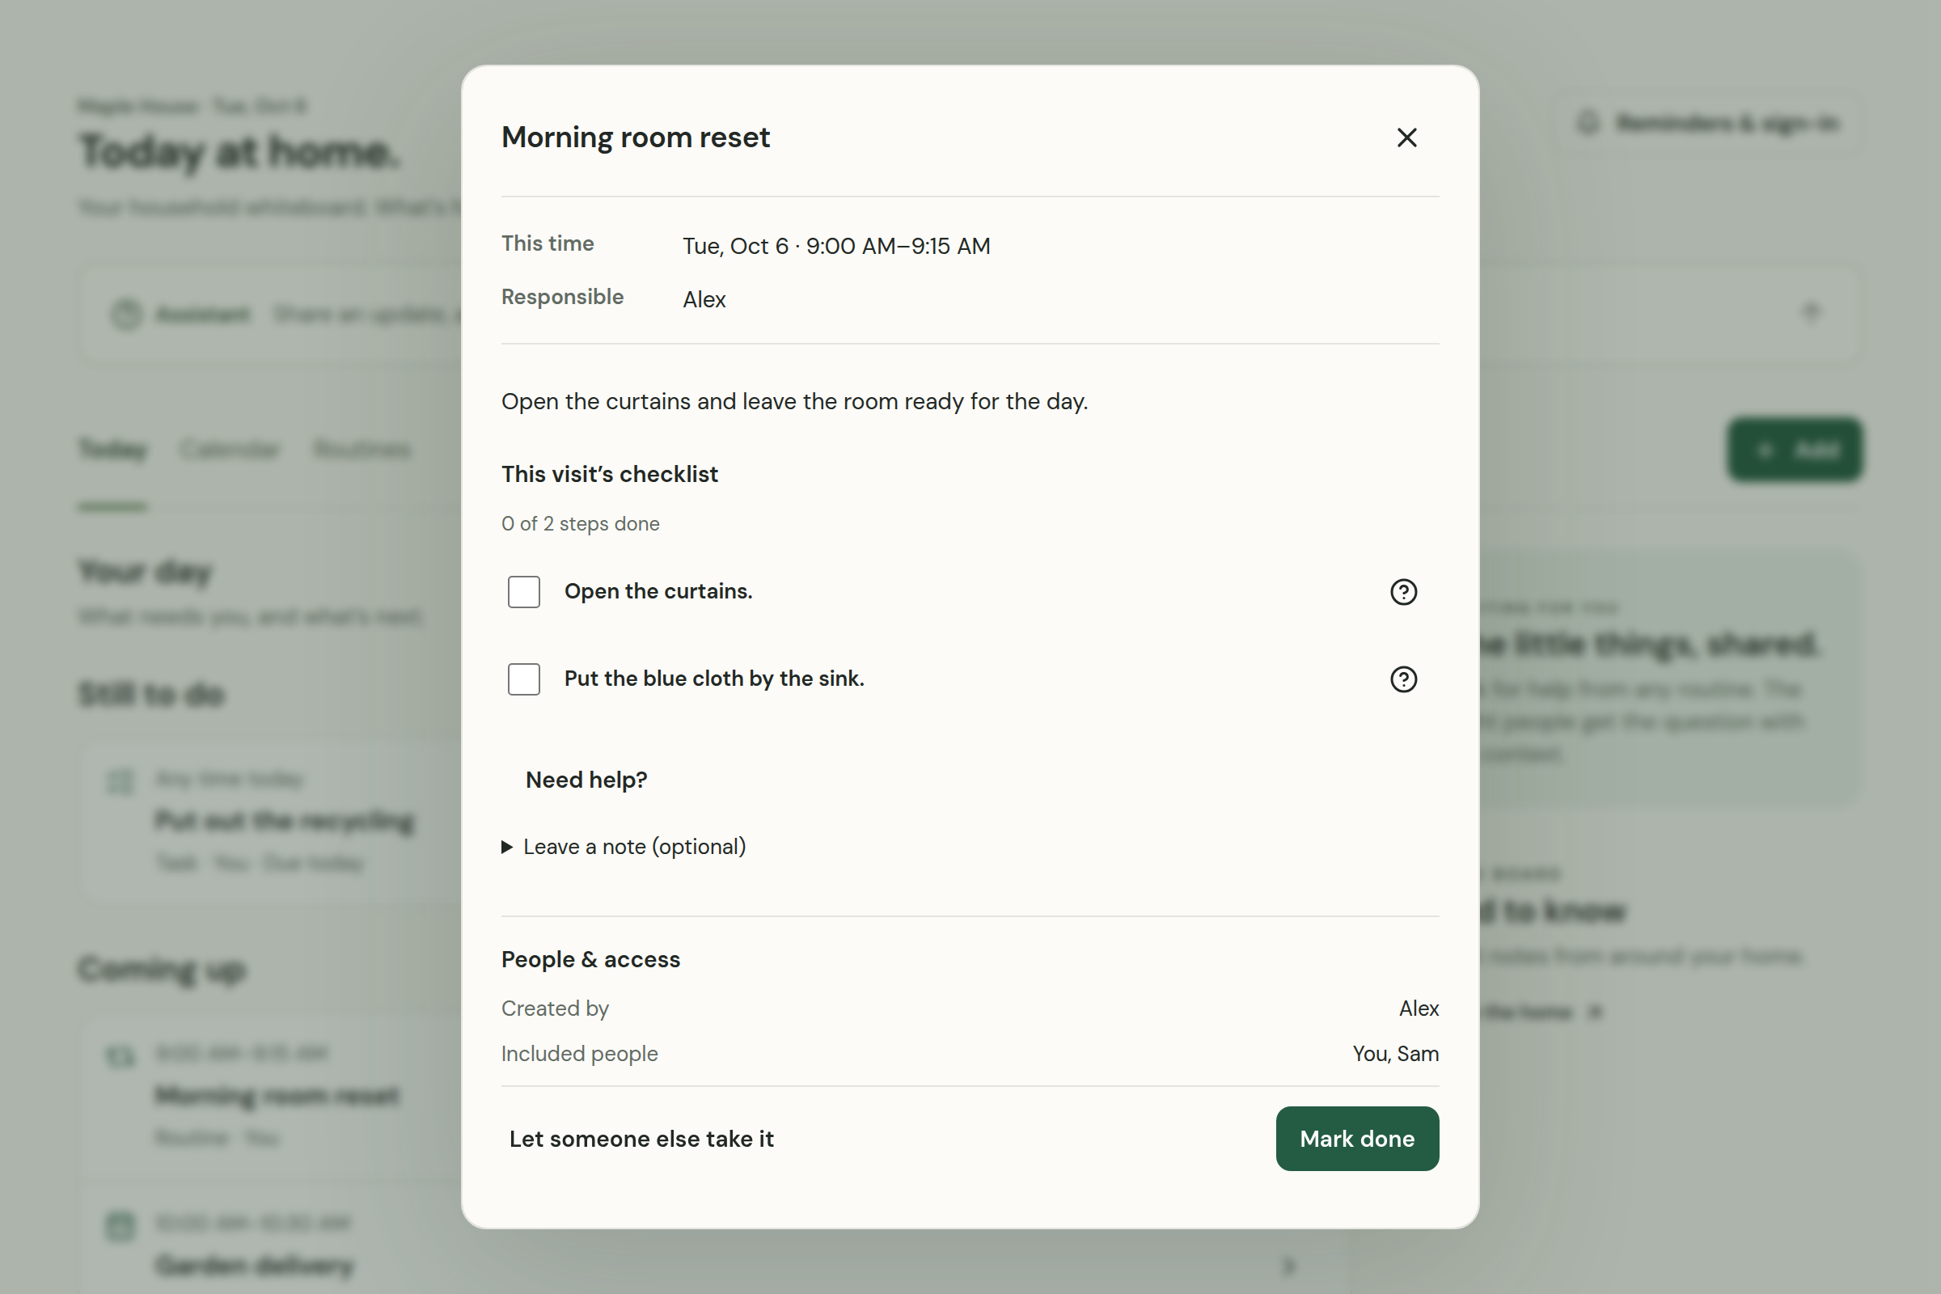Click the 'Morning room reset' dialog title

tap(636, 137)
